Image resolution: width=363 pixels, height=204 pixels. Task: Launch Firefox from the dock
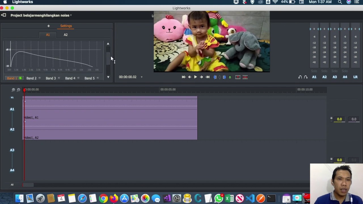[x=114, y=198]
